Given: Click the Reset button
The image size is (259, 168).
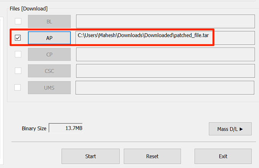Looking at the screenshot, I should pyautogui.click(x=152, y=156).
